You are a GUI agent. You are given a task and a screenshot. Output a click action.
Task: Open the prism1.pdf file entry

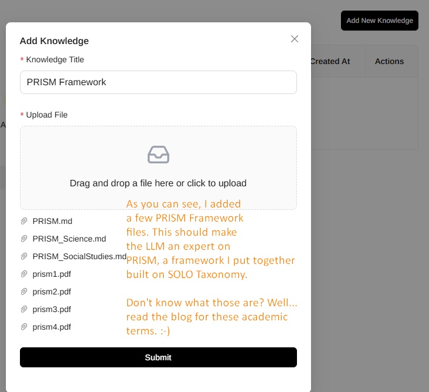pyautogui.click(x=52, y=274)
